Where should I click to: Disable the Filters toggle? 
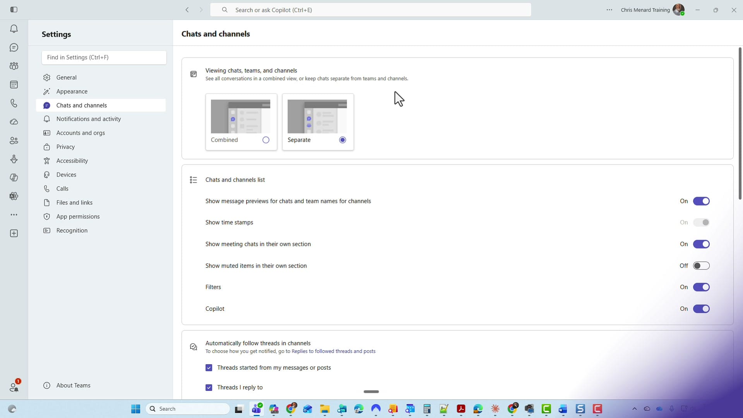click(701, 287)
